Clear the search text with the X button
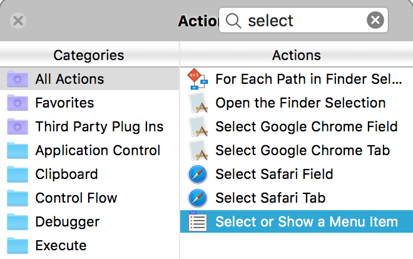Screen dimensions: 413x259 (x=375, y=20)
